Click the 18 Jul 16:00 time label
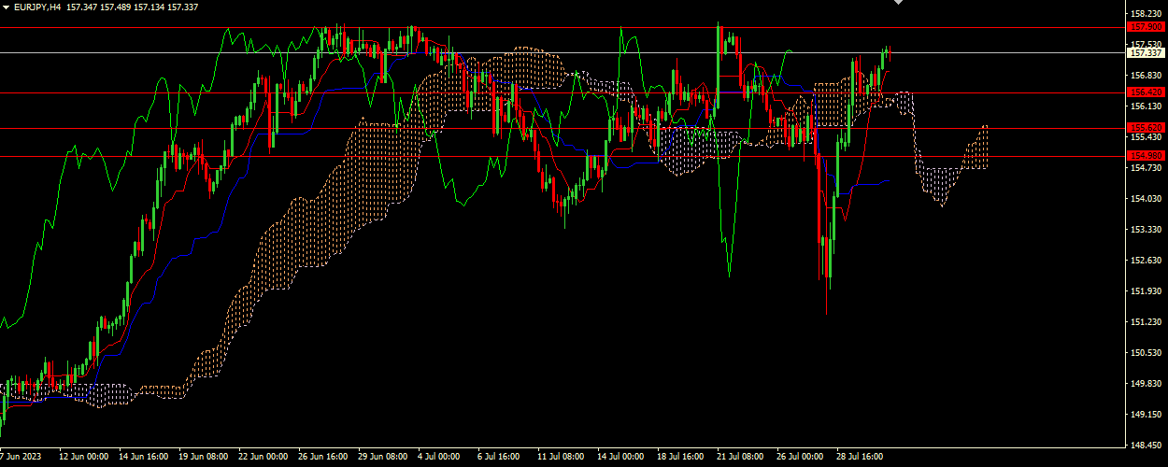Screen dimensions: 1168x467 click(681, 458)
